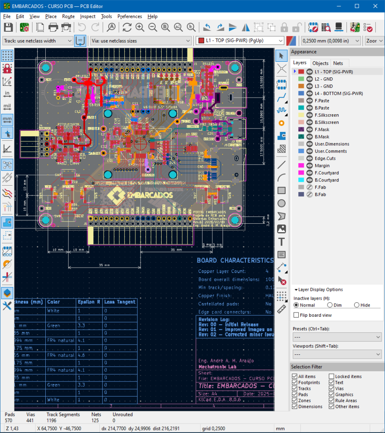This screenshot has height=433, width=385.
Task: Toggle visibility of F.Silkscreen layer
Action: point(310,115)
